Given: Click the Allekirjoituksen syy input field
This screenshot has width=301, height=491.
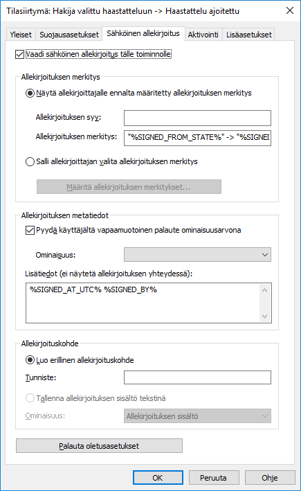Looking at the screenshot, I should (197, 118).
